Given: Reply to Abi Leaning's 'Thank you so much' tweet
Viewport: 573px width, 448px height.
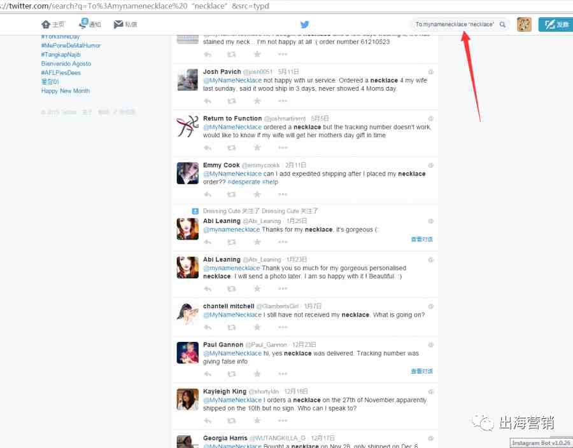Looking at the screenshot, I should tap(208, 288).
